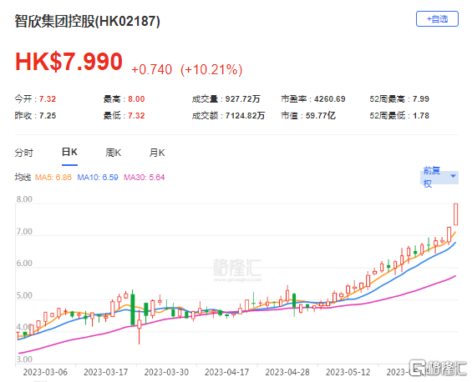Image resolution: width=472 pixels, height=382 pixels.
Task: Click the x-axis date 2023-03-30
Action: pos(166,372)
